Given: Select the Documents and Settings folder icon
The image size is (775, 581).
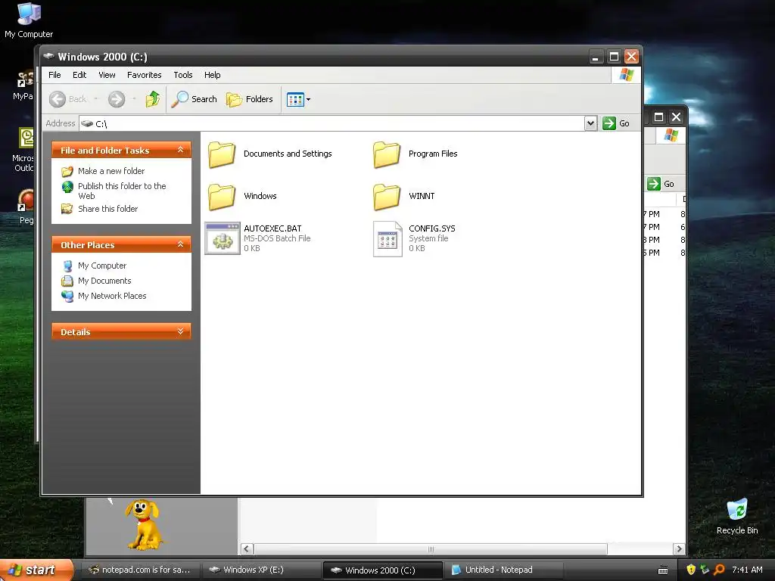Looking at the screenshot, I should pyautogui.click(x=222, y=154).
